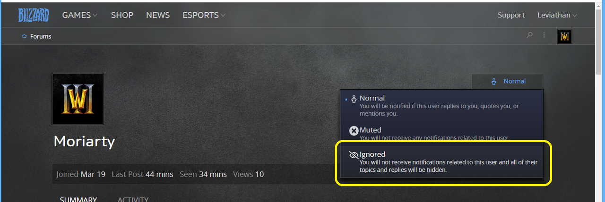Click the crossed-out eye Ignored icon
Viewport: 605px width, 202px height.
coord(354,155)
